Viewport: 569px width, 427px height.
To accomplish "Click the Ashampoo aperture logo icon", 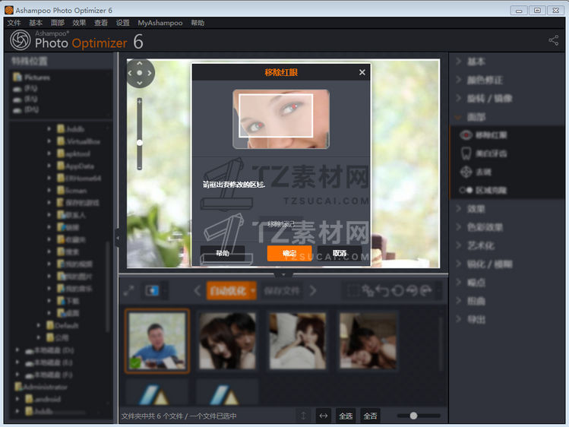I will [21, 40].
